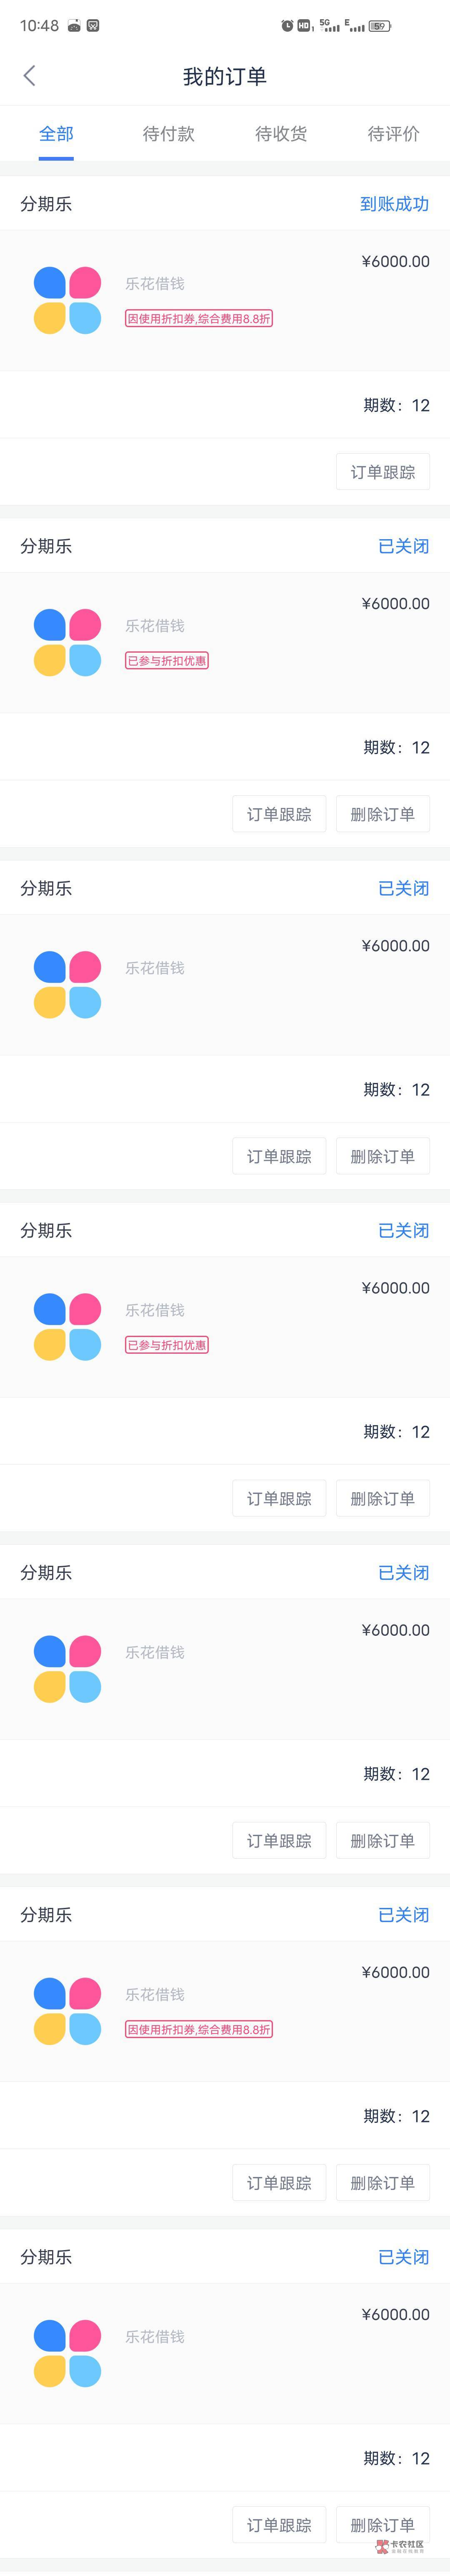The width and height of the screenshot is (450, 2576).
Task: Switch to the 全部 tab
Action: coord(56,134)
